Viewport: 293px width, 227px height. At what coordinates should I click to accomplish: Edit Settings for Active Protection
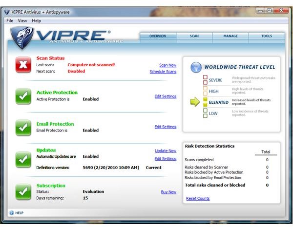click(166, 96)
